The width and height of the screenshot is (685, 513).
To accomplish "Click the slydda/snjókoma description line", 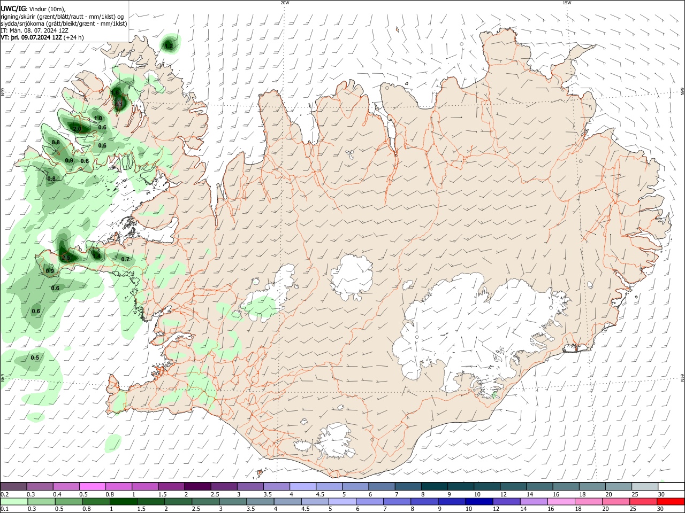I will (x=64, y=24).
